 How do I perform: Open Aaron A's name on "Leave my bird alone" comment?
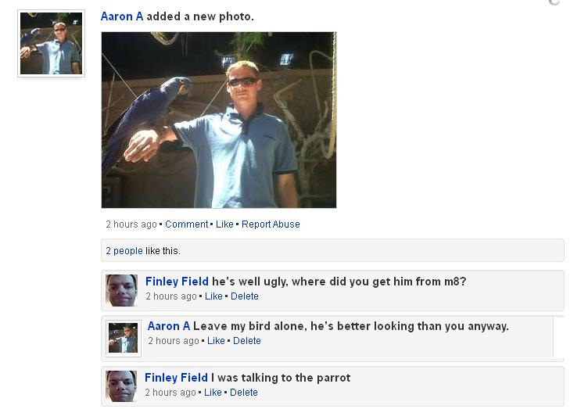click(169, 326)
